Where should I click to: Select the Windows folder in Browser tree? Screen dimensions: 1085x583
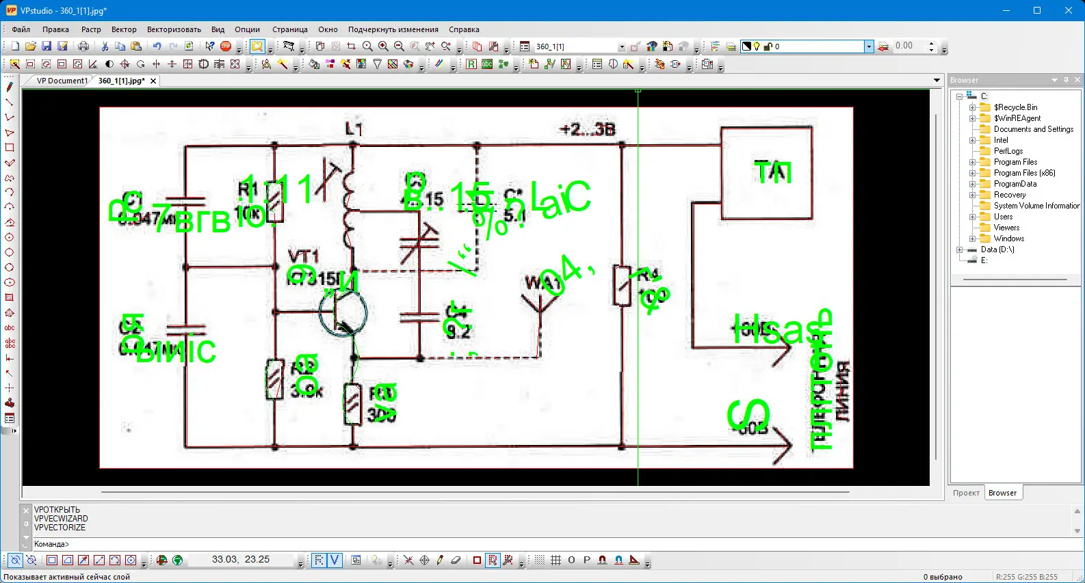pyautogui.click(x=1009, y=239)
